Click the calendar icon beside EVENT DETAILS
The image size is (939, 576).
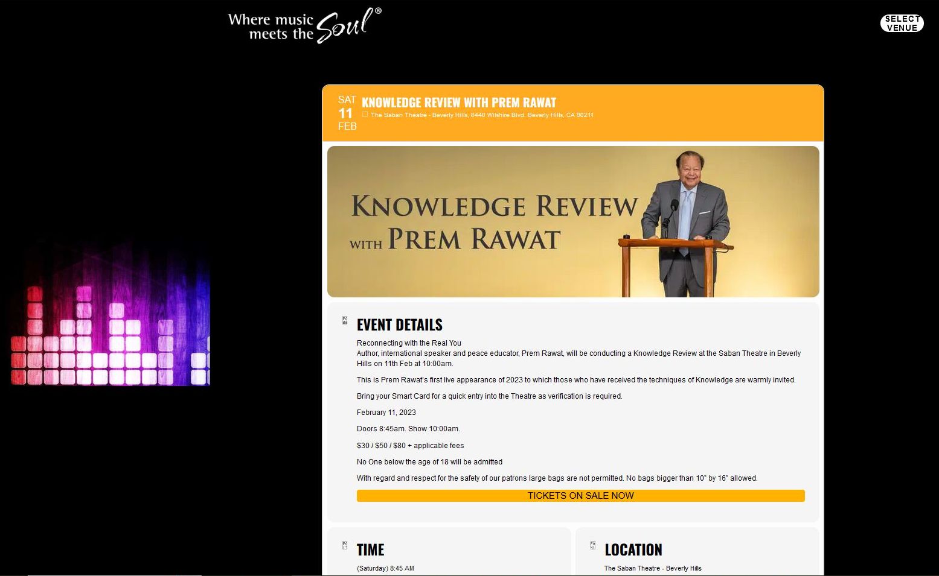[345, 321]
